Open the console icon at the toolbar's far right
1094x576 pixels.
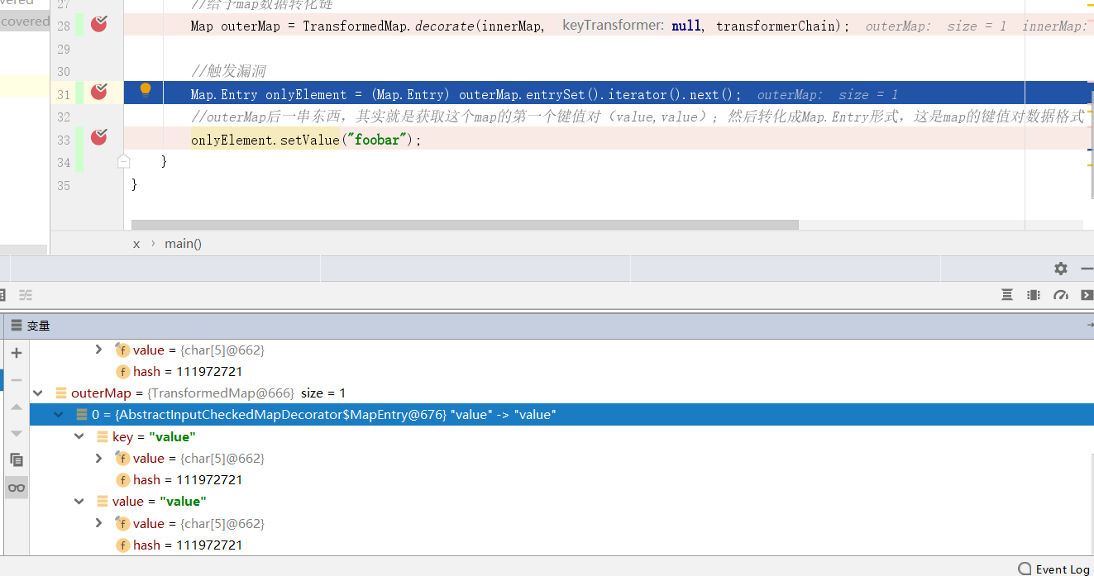1087,295
